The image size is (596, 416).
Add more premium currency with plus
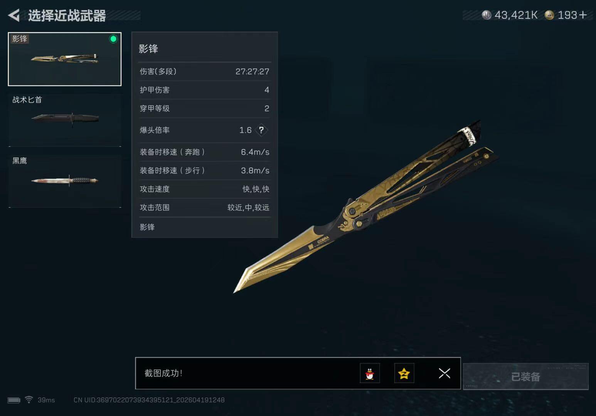(583, 15)
